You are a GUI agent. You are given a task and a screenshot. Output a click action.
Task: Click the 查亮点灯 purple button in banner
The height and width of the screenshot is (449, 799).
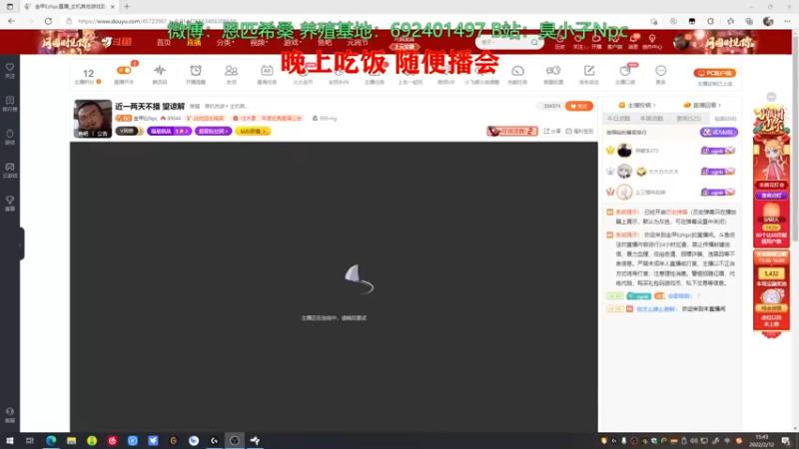click(771, 196)
